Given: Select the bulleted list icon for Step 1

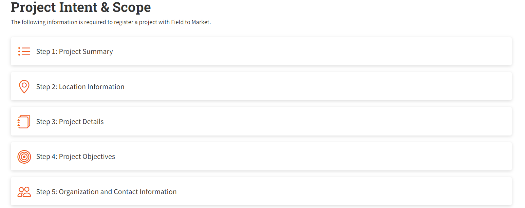Looking at the screenshot, I should tap(24, 51).
